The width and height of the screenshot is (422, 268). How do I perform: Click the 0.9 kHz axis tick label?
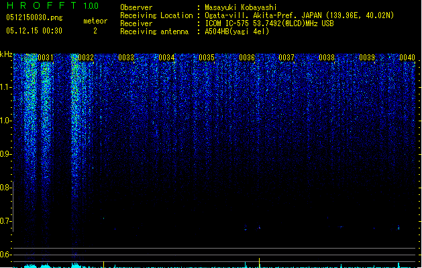(x=5, y=154)
